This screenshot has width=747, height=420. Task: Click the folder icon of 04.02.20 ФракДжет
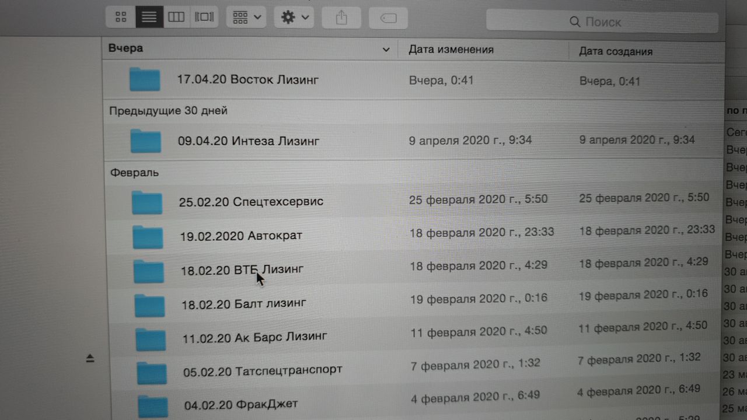coord(153,406)
